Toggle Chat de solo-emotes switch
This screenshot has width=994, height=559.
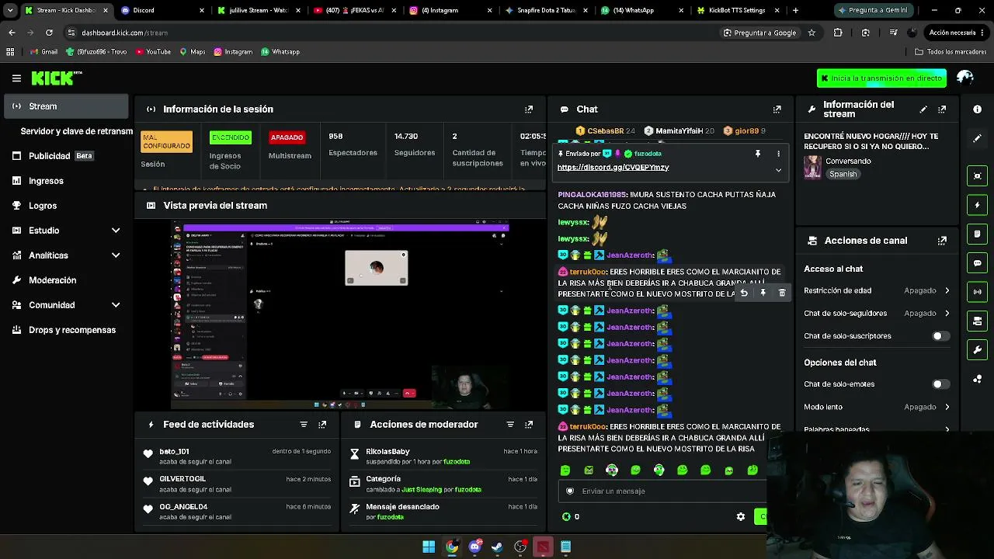(x=940, y=384)
